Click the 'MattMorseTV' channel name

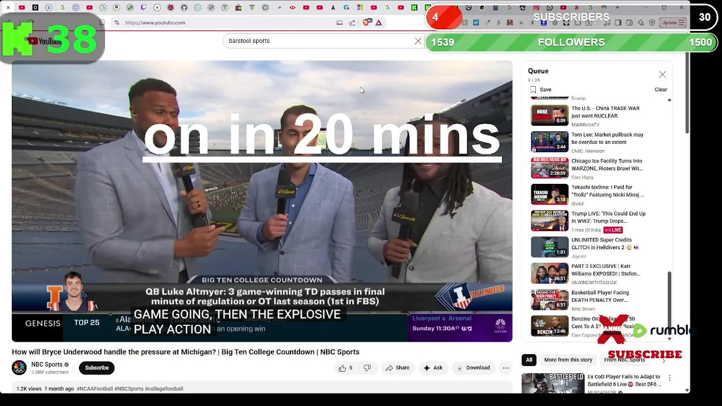(585, 125)
